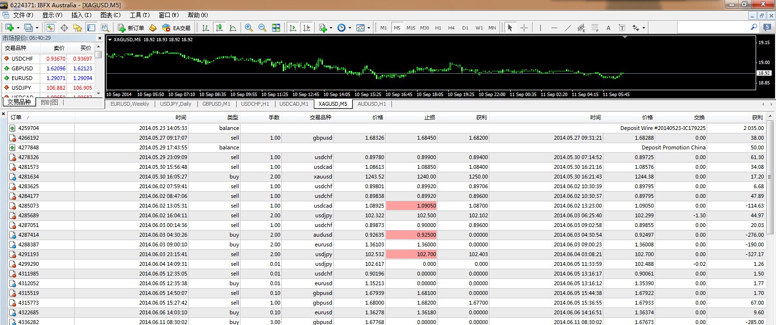The height and width of the screenshot is (325, 776).
Task: Select the Fibonacci retracement tool
Action: [595, 28]
